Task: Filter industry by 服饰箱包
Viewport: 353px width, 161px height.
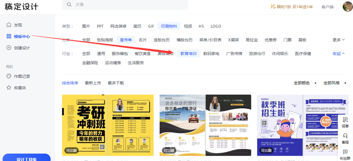Action: pos(120,54)
